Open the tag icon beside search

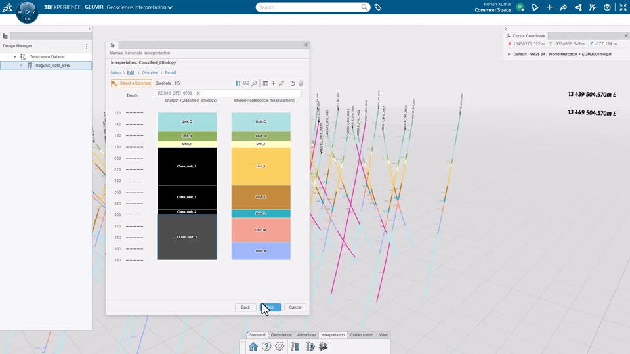coord(378,7)
